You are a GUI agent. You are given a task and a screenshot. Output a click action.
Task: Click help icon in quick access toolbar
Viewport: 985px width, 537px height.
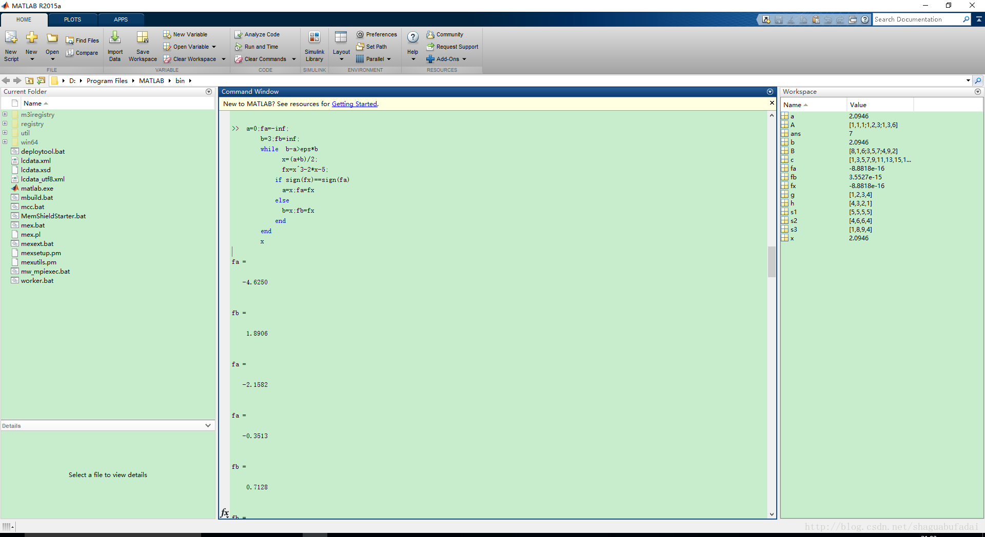click(x=865, y=19)
